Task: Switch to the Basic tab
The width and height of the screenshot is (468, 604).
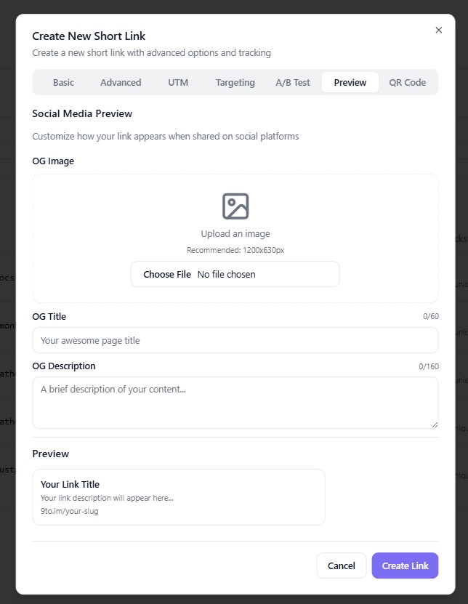Action: pyautogui.click(x=63, y=82)
